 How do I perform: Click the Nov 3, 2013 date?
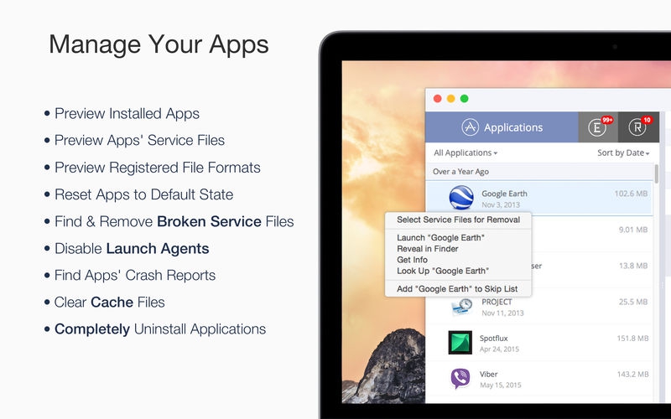point(501,204)
